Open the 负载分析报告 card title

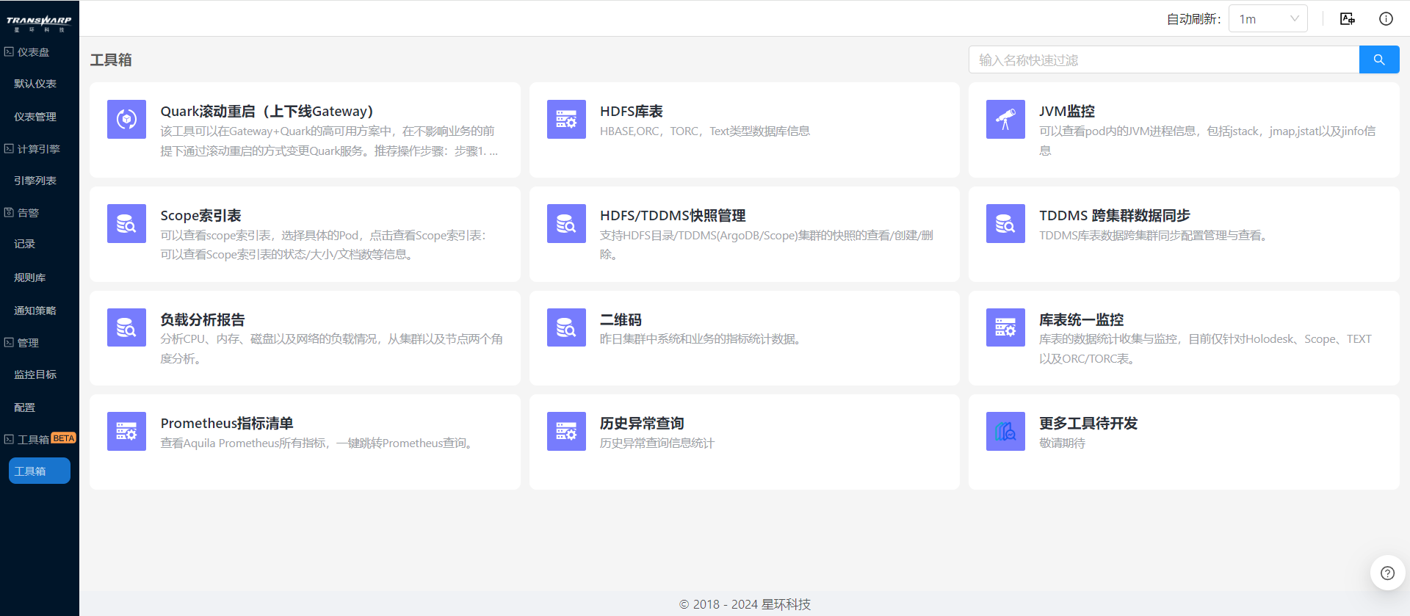click(x=203, y=320)
